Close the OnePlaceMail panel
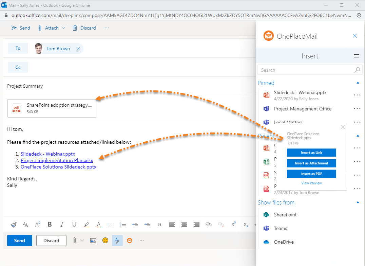The height and width of the screenshot is (266, 365). point(355,36)
